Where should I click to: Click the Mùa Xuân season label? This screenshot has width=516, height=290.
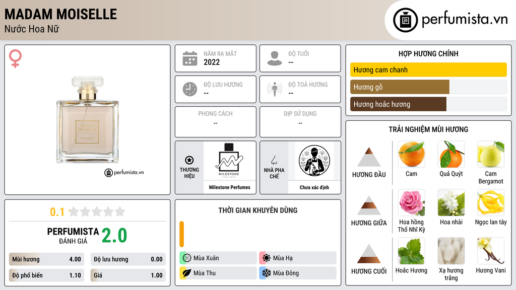point(206,258)
